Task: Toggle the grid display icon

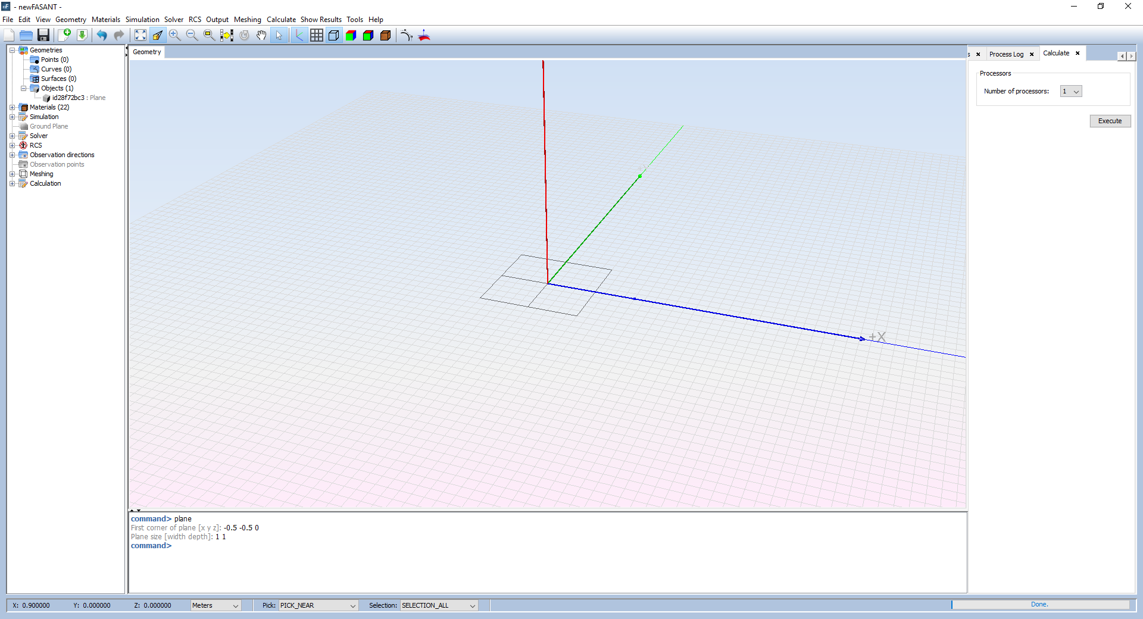Action: point(317,35)
